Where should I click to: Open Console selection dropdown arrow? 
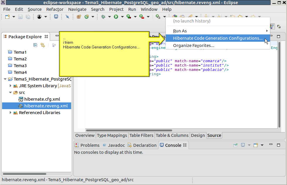tap(249, 145)
